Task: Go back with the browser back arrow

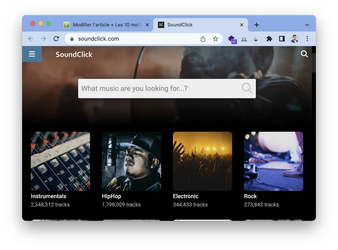Action: point(31,39)
